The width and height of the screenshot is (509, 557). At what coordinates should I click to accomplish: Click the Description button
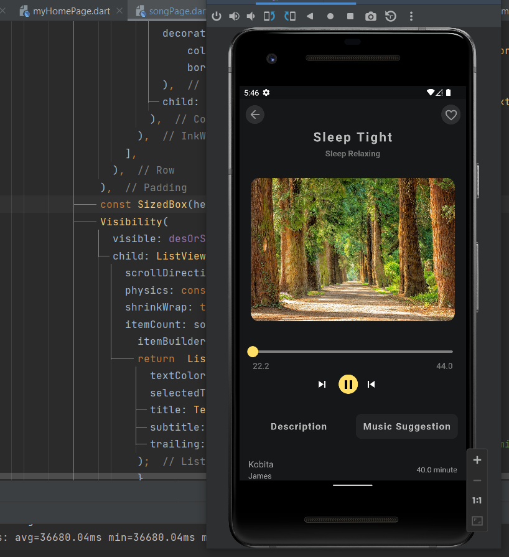[299, 426]
